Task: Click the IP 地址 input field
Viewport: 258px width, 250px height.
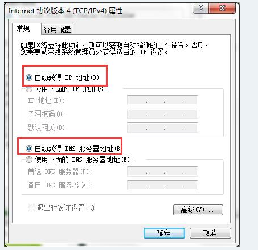Action: point(162,100)
